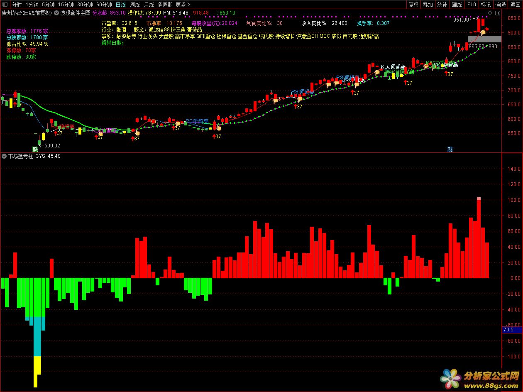
Task: Click the 操作线 787.99 value
Action: 144,13
